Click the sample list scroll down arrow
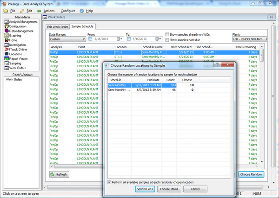The height and width of the screenshot is (198, 279). tap(262, 162)
